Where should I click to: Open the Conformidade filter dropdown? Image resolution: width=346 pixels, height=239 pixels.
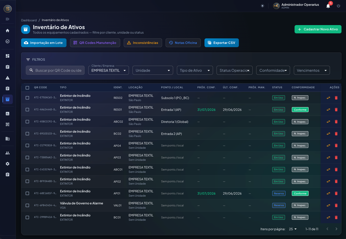click(x=273, y=70)
